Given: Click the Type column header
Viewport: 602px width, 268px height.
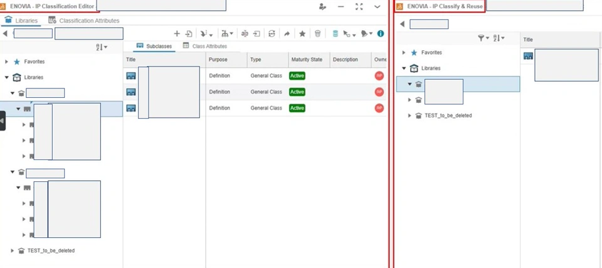Looking at the screenshot, I should (x=268, y=60).
